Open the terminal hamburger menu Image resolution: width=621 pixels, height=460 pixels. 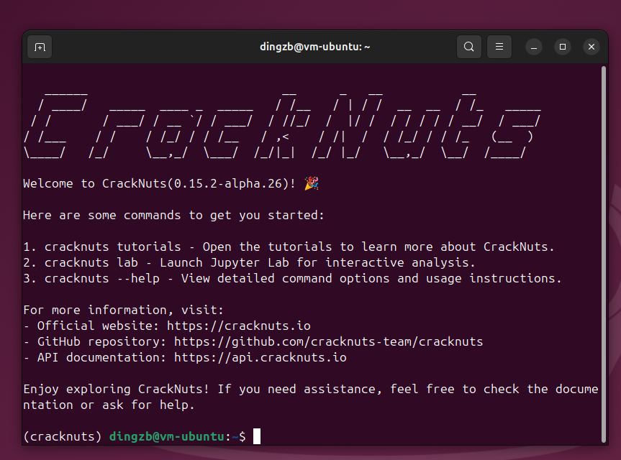[x=499, y=47]
